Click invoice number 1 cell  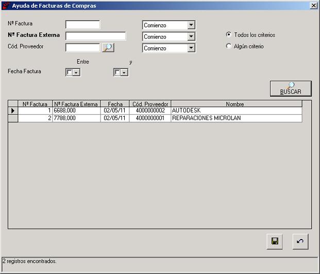click(35, 111)
